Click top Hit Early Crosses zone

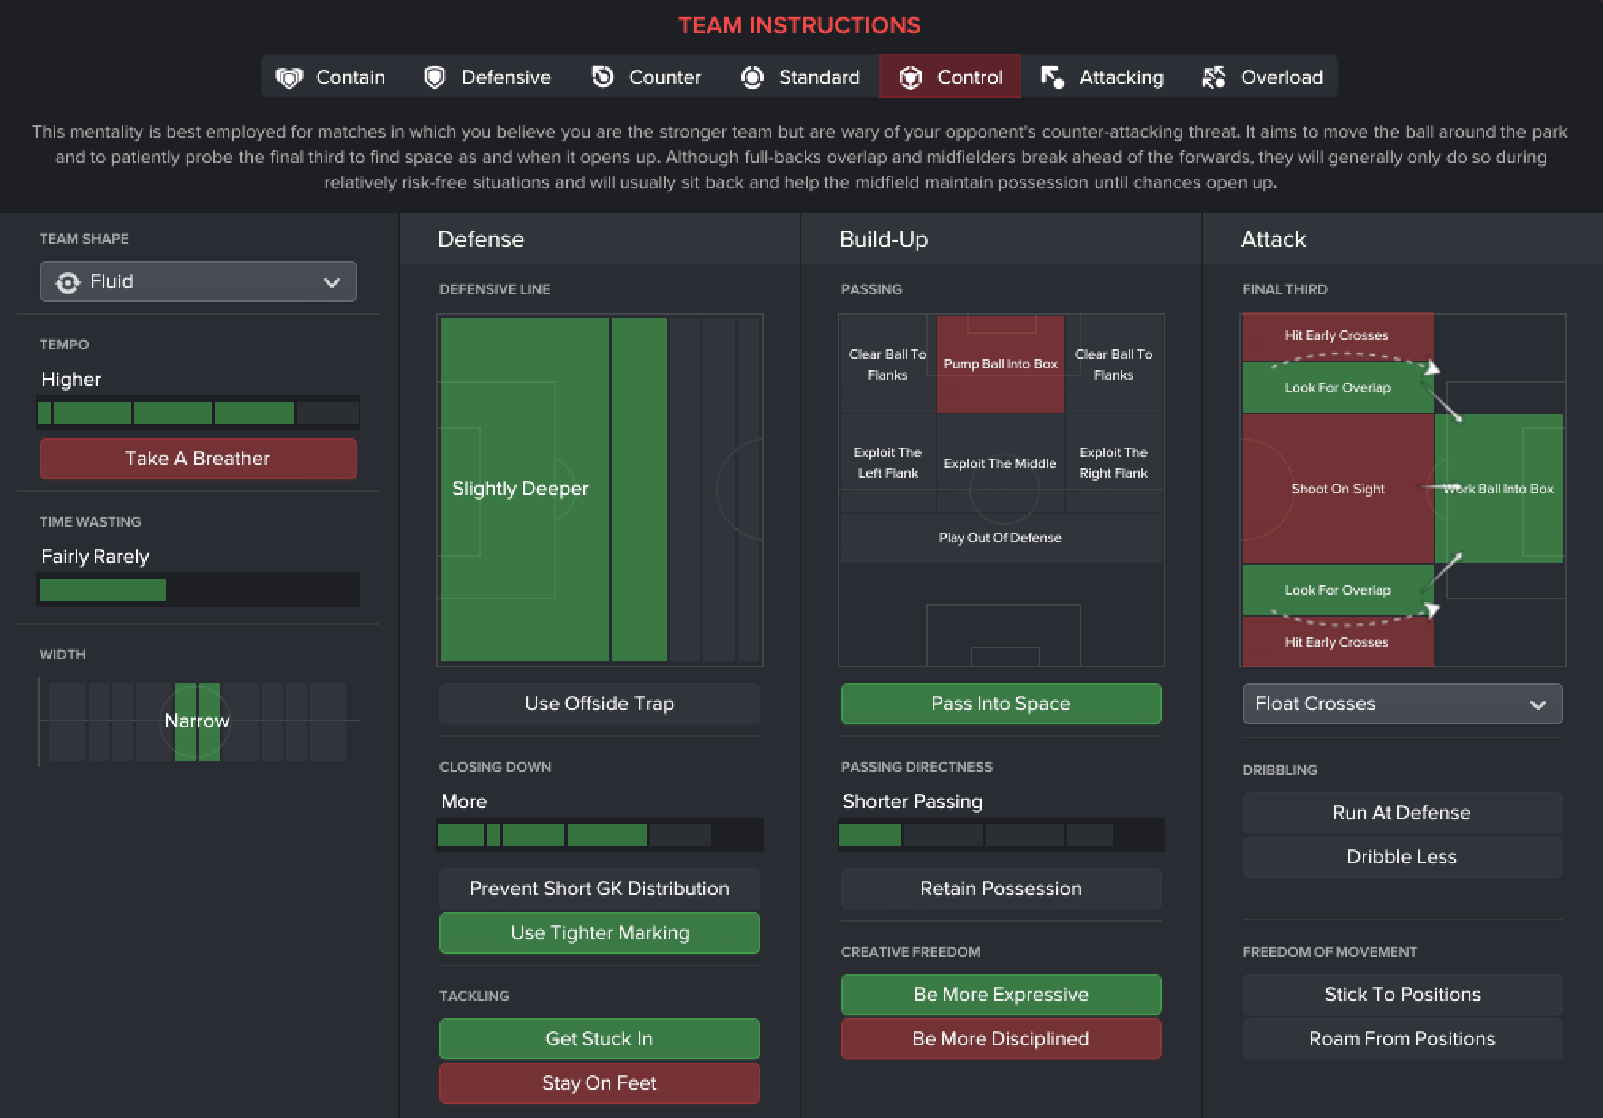click(1337, 336)
